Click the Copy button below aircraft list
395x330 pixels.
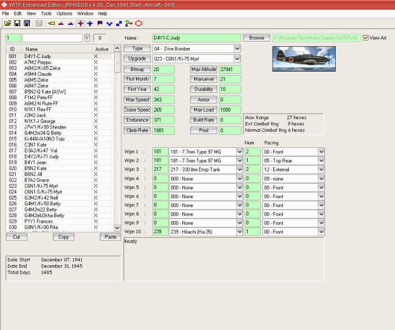pos(63,237)
